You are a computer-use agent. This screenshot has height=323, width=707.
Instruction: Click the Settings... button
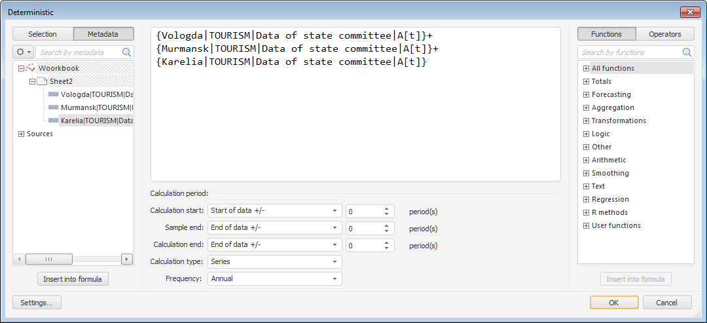click(x=37, y=303)
